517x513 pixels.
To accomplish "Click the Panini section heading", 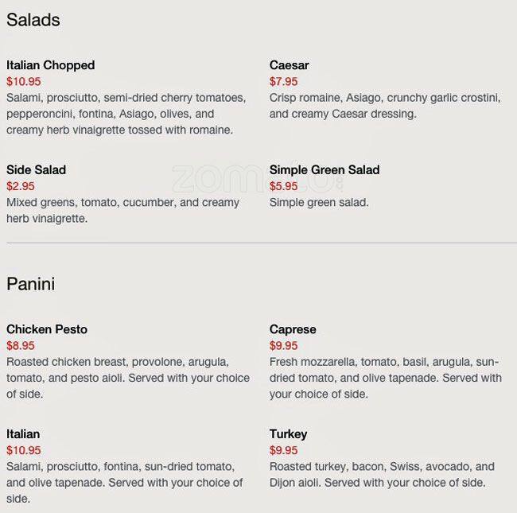I will [x=30, y=284].
